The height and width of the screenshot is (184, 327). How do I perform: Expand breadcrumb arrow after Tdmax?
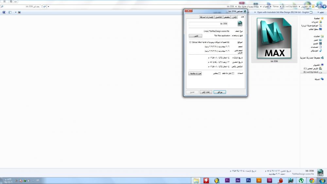(x=271, y=7)
